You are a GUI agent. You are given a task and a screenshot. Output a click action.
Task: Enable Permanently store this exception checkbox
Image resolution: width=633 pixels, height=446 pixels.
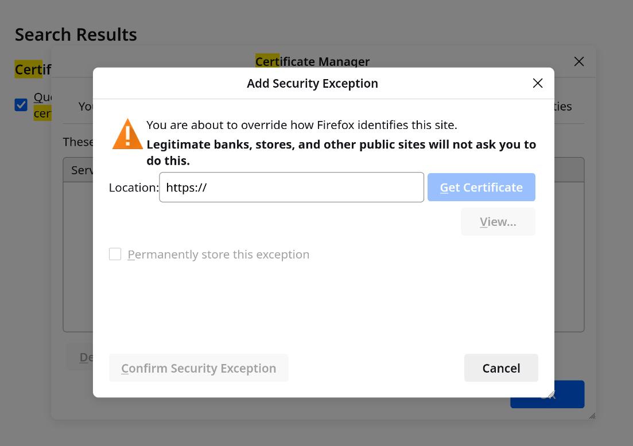point(115,254)
